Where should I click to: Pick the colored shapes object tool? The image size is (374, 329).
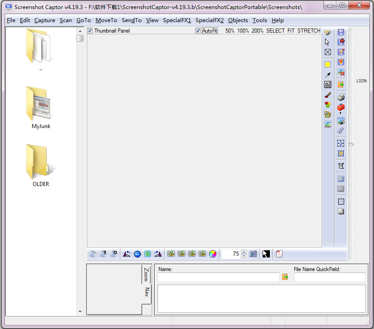pyautogui.click(x=328, y=105)
